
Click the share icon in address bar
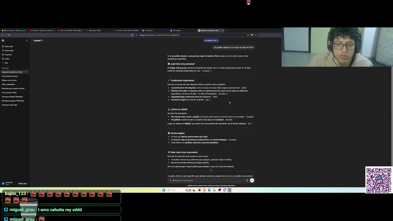(x=248, y=35)
